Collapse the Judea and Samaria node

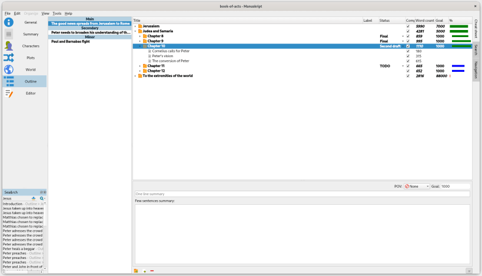pos(135,31)
